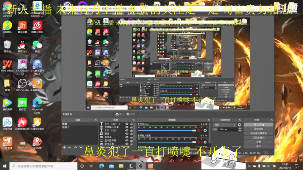Screen dimensions: 303x170
Task: Toggle visibility of 音频输入采集 source
Action: pyautogui.click(x=127, y=127)
